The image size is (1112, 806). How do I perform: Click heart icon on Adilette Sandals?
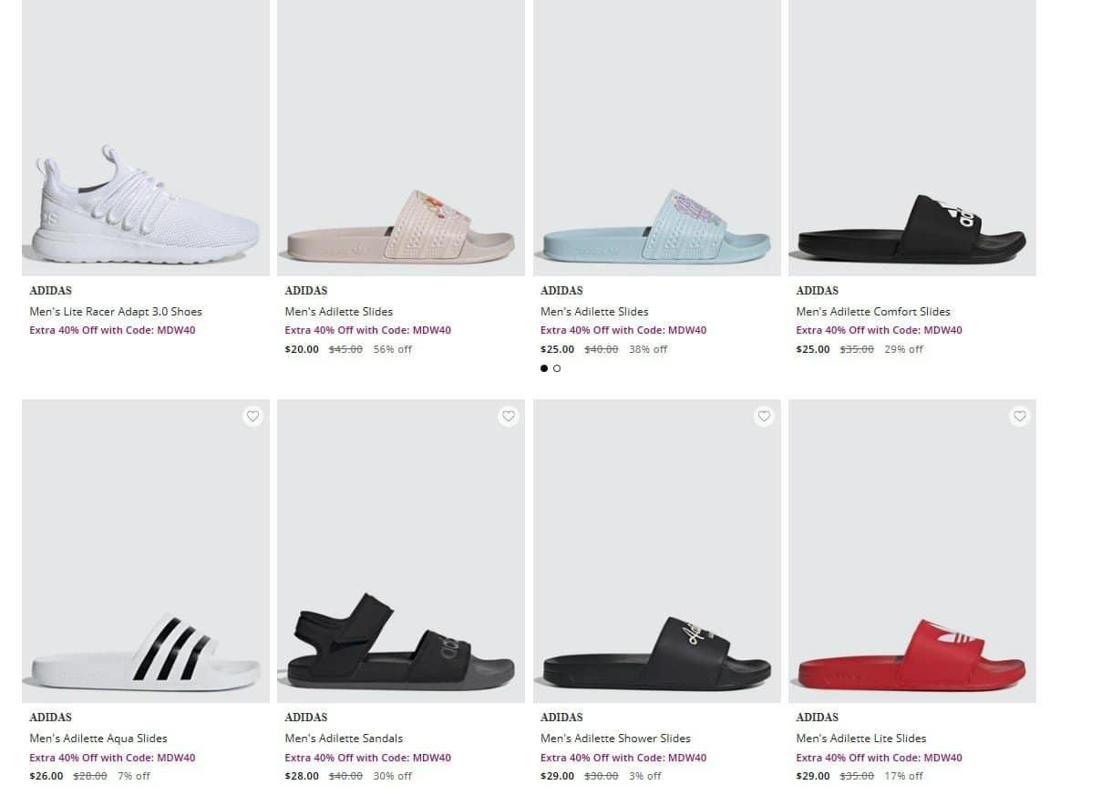coord(509,416)
